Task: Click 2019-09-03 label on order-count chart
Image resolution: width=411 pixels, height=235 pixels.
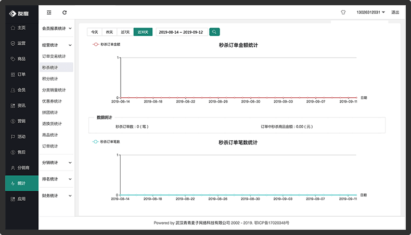Action: coord(283,199)
